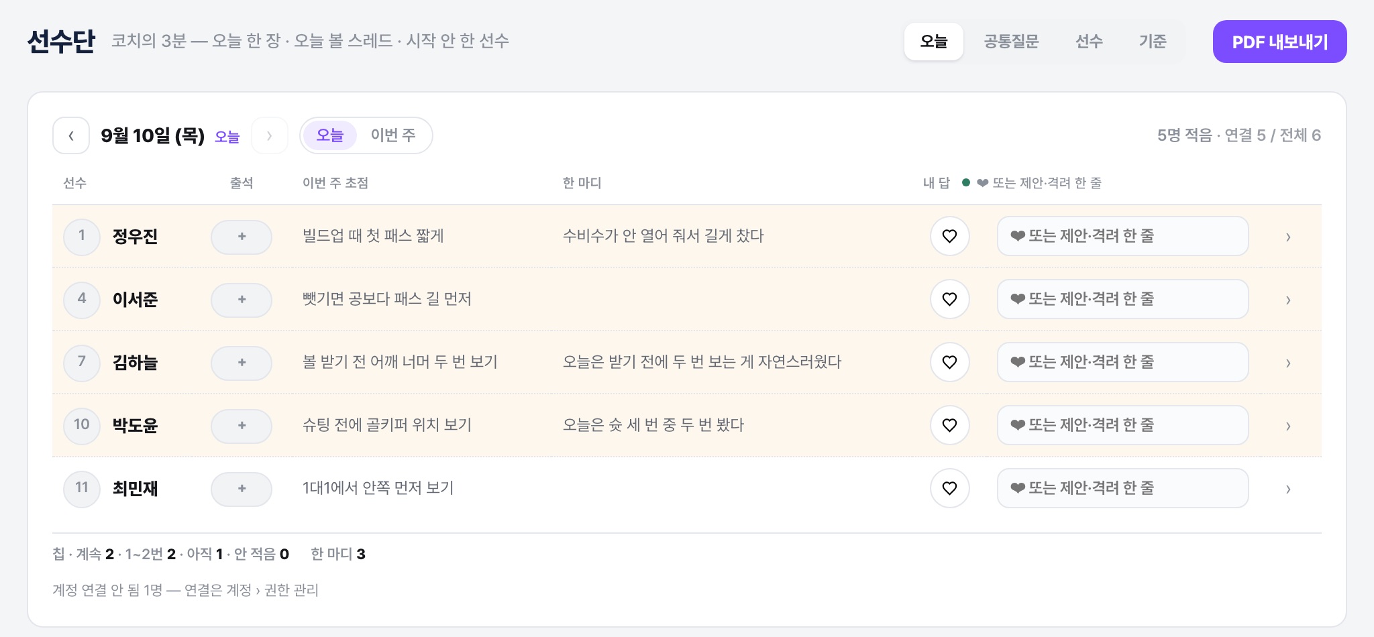Screen dimensions: 1374x637
Task: Switch to the 오늘 top tab
Action: (934, 42)
